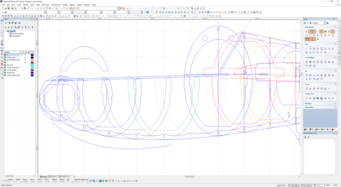Screen dimensions: 341x187
Task: Select the Line tool in Tools palette
Action: [306, 48]
